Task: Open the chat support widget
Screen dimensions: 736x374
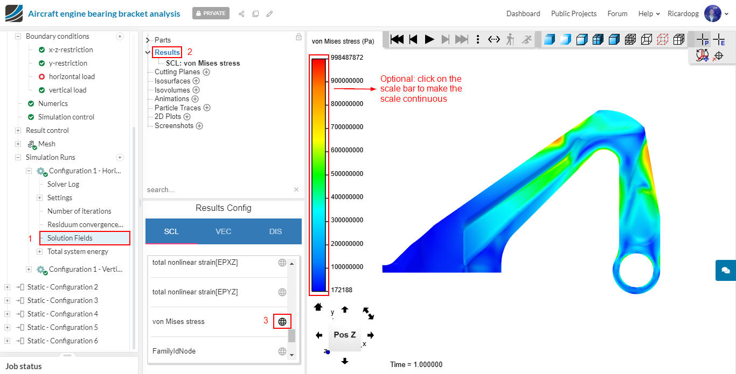Action: click(725, 270)
